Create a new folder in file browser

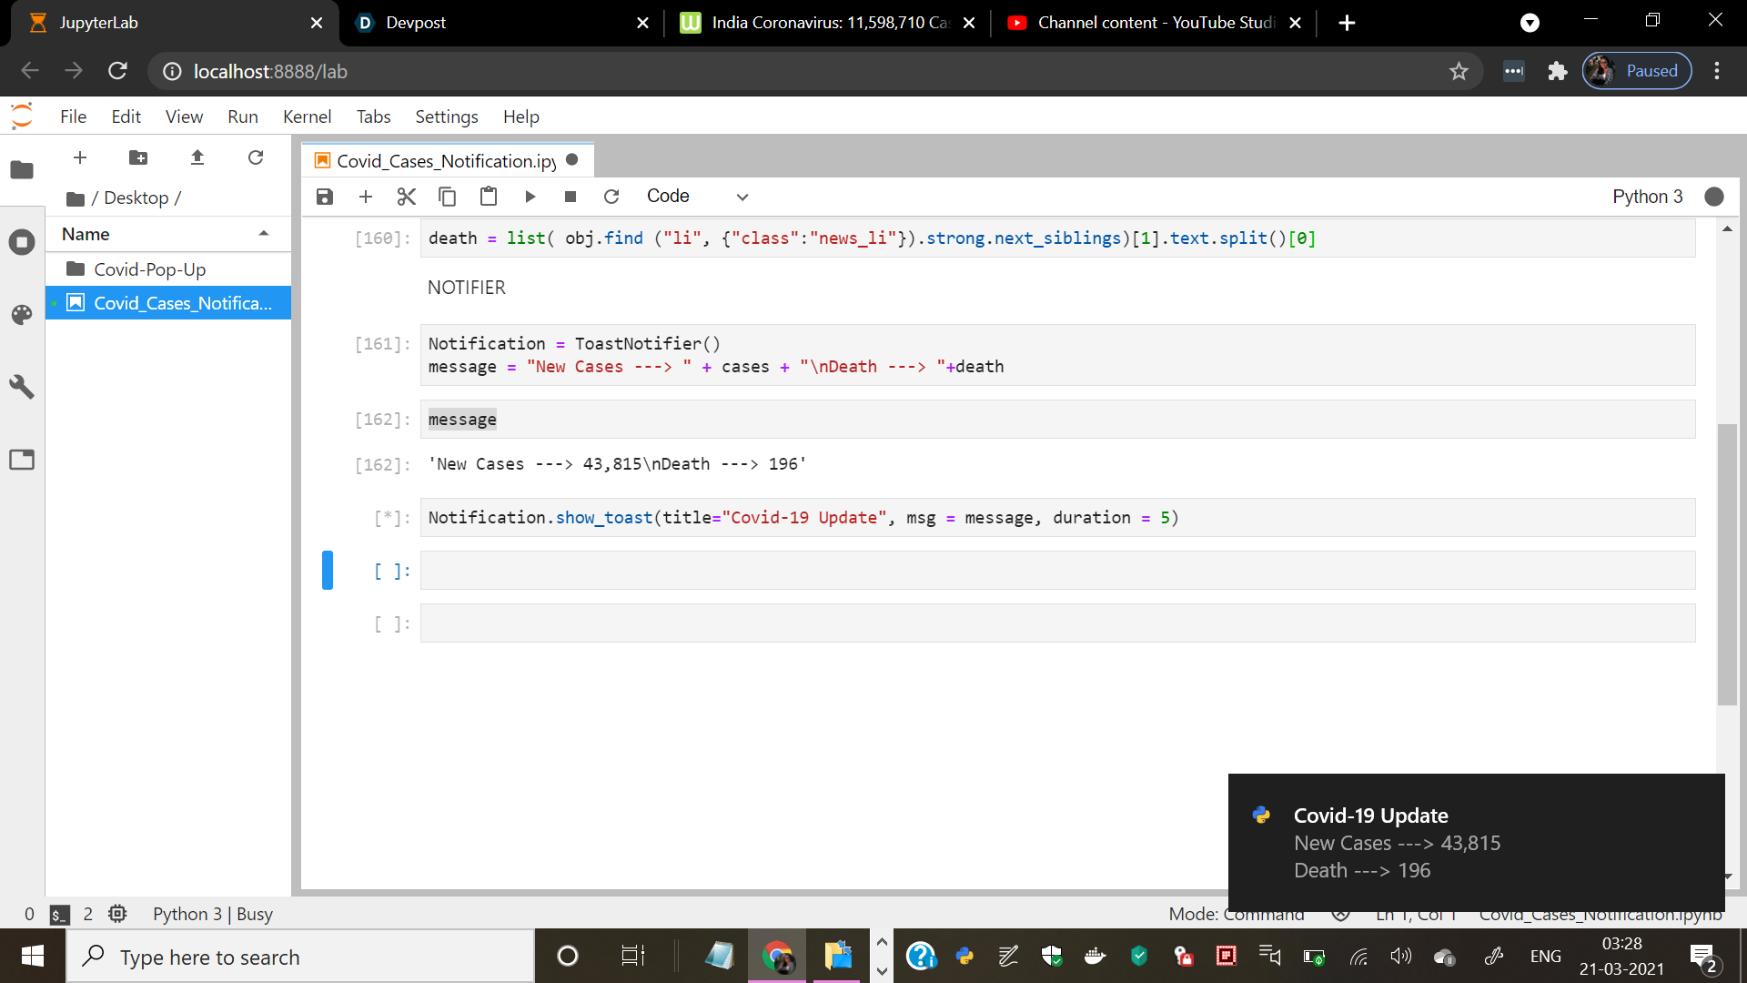point(138,157)
